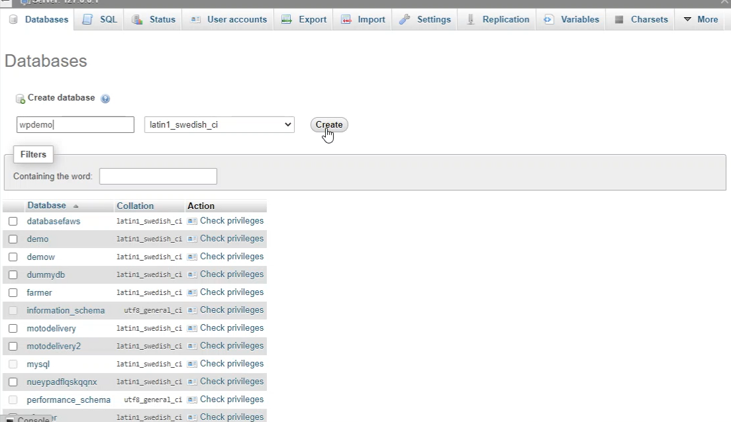
Task: Click the Replication tab icon
Action: [x=471, y=20]
